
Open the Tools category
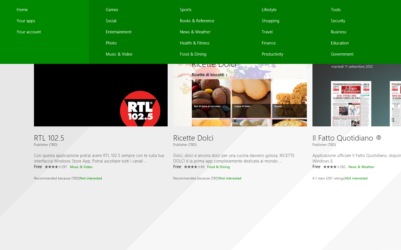[336, 10]
